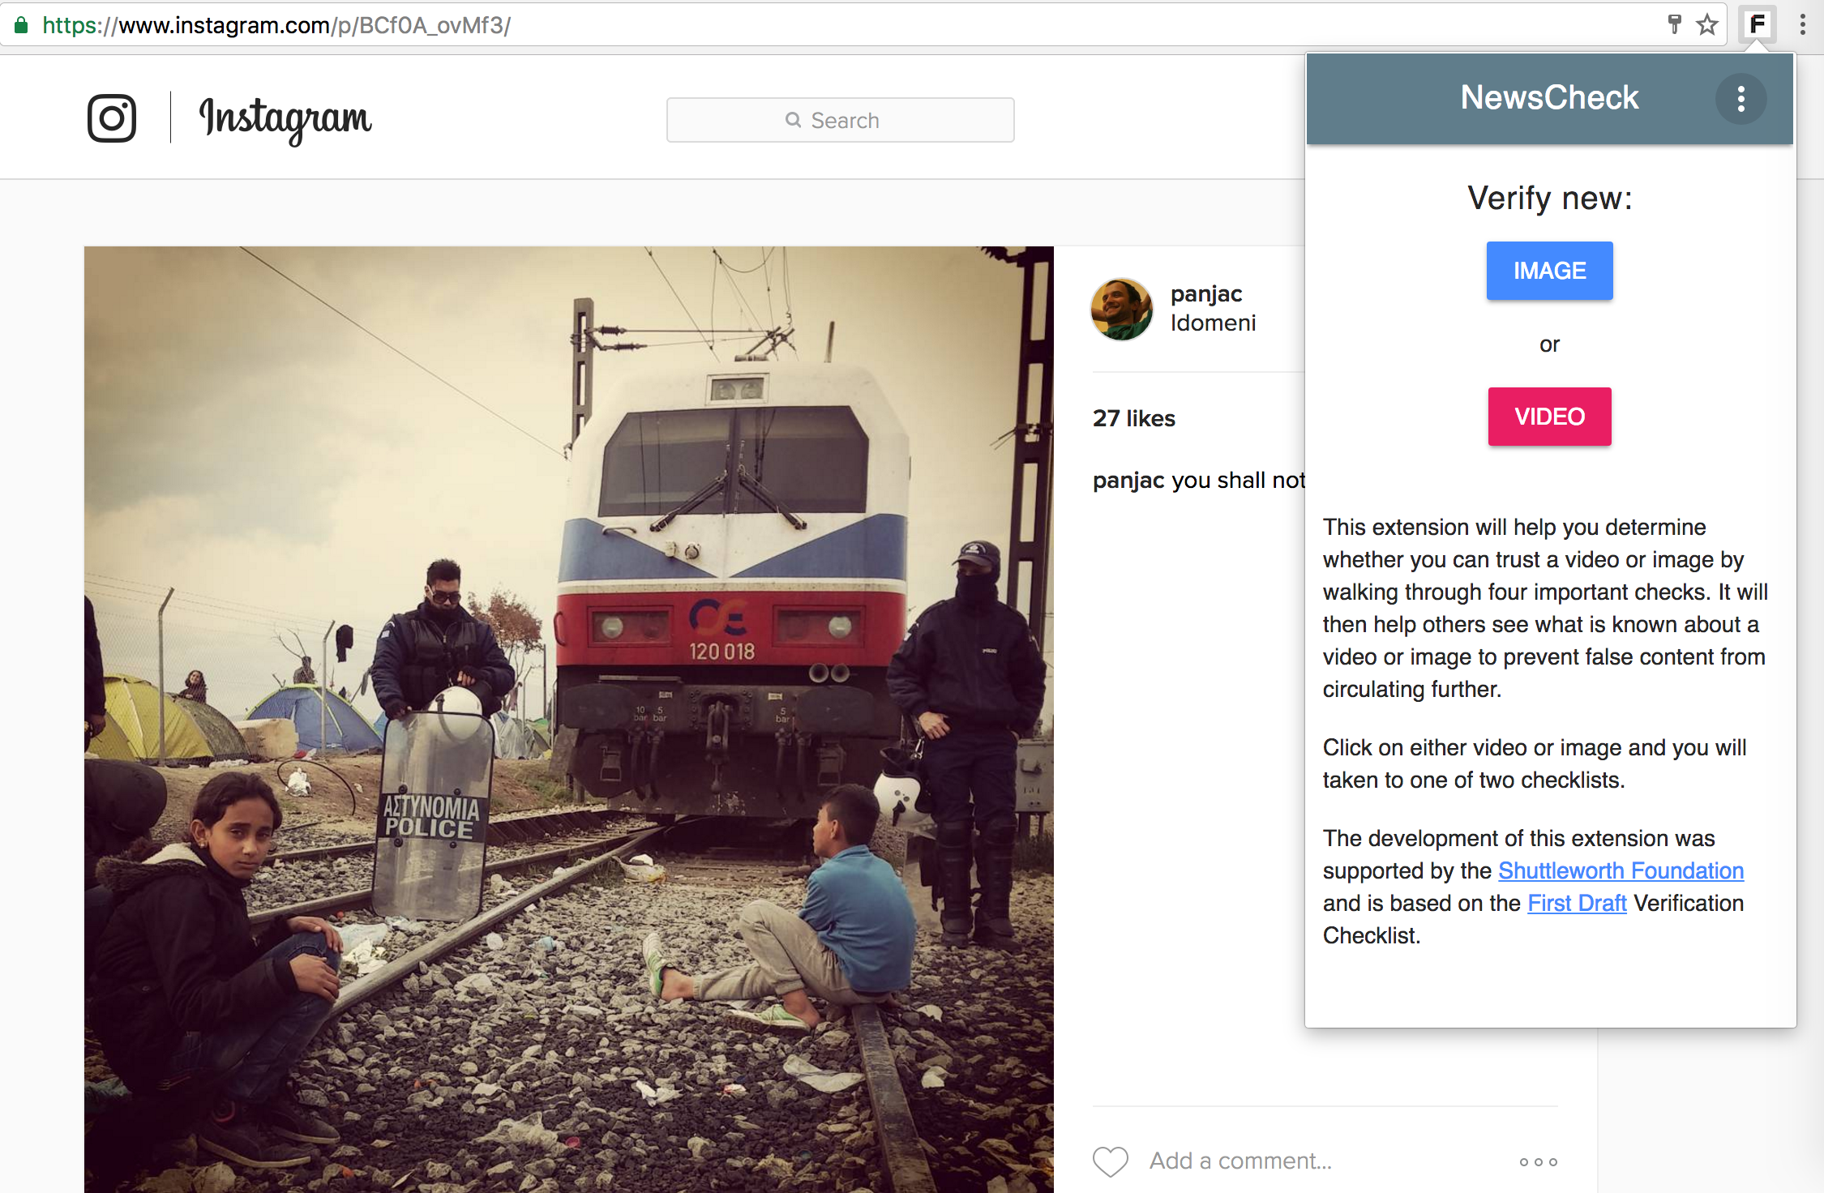Open the NewsCheck extension toolbar icon
This screenshot has height=1193, width=1824.
[x=1757, y=24]
